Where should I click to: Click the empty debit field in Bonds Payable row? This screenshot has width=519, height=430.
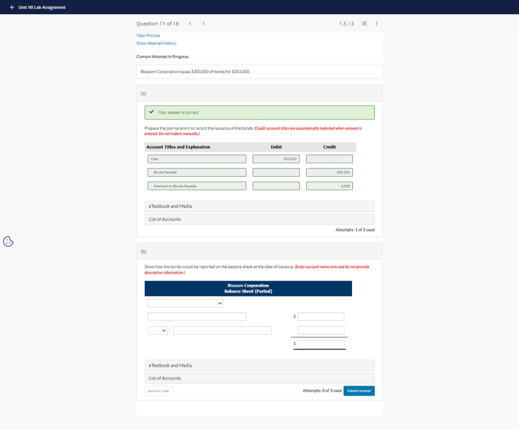click(x=276, y=172)
